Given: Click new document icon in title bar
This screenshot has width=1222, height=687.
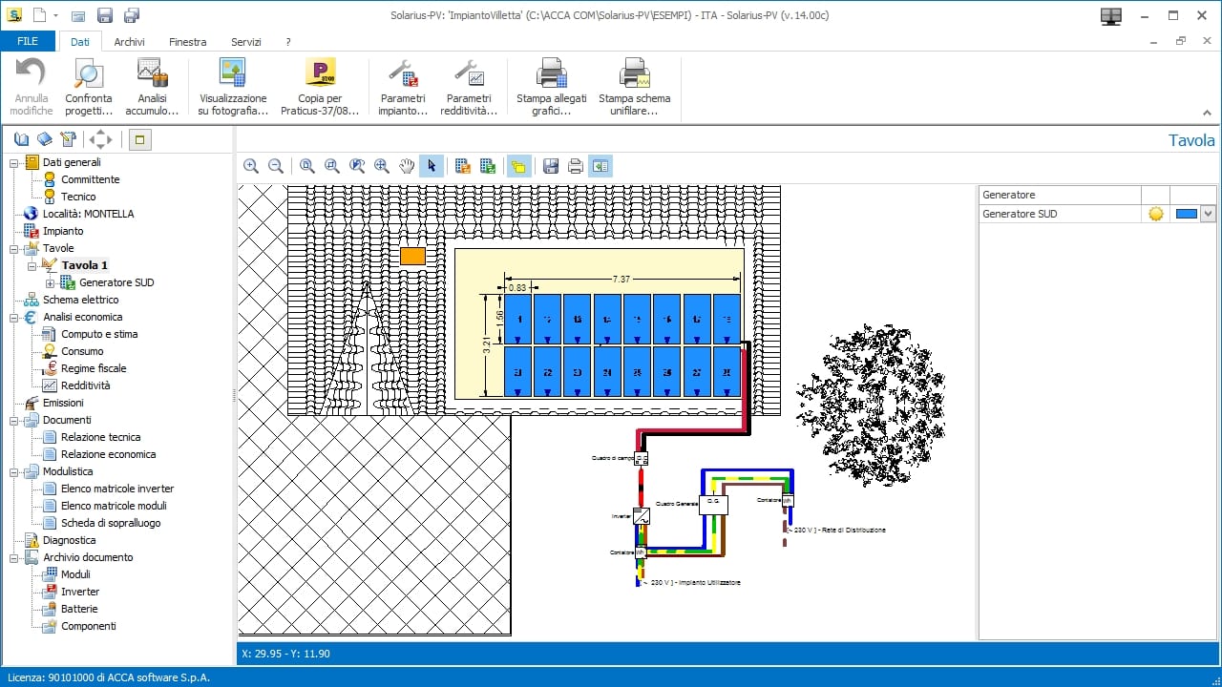Looking at the screenshot, I should pos(38,15).
